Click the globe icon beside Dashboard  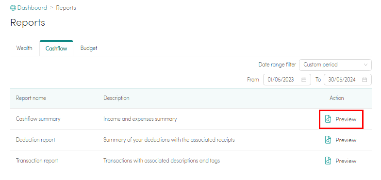13,8
